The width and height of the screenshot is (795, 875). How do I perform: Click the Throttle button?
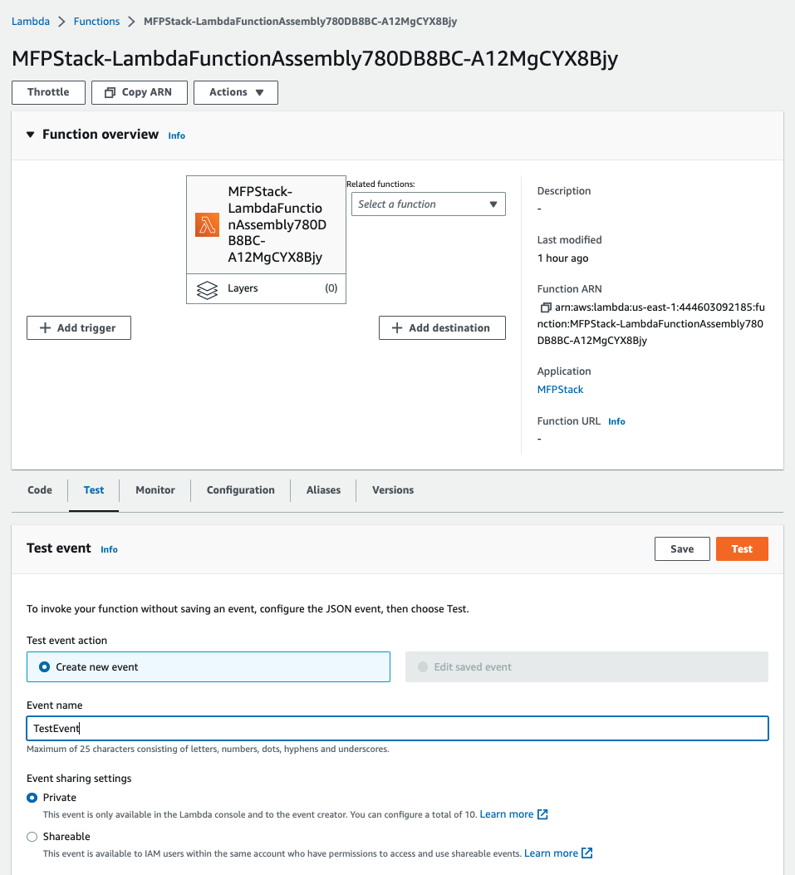tap(47, 92)
